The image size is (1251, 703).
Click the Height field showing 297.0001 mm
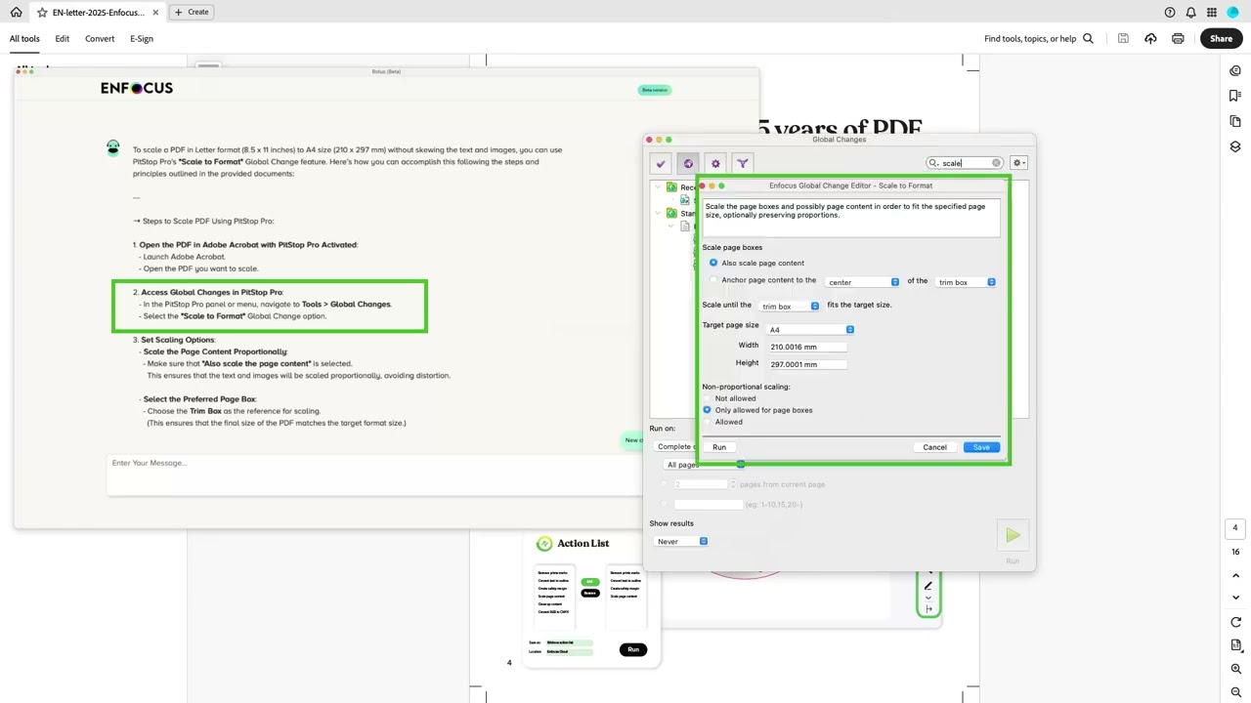pos(807,364)
